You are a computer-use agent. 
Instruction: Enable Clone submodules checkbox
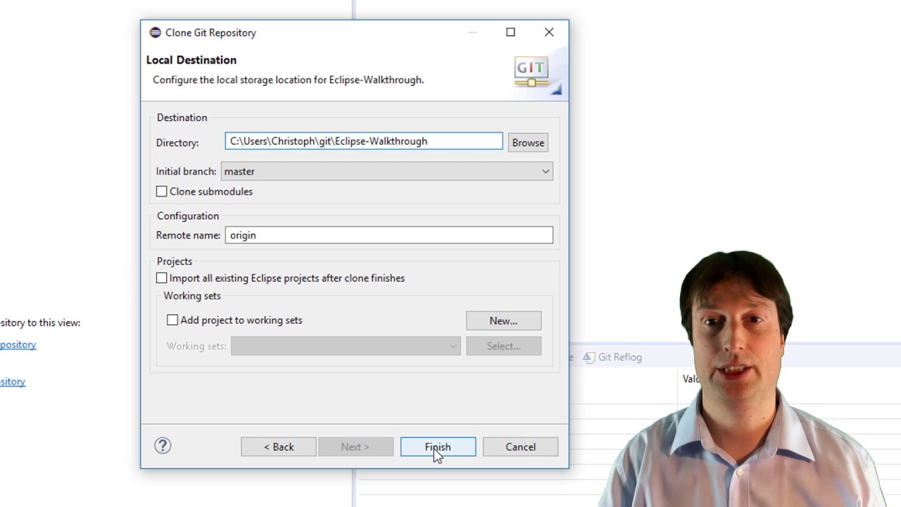(x=162, y=192)
